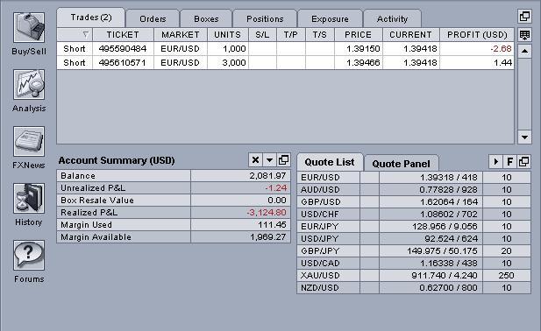Click the quote list play arrow button
The height and width of the screenshot is (331, 541).
(495, 161)
